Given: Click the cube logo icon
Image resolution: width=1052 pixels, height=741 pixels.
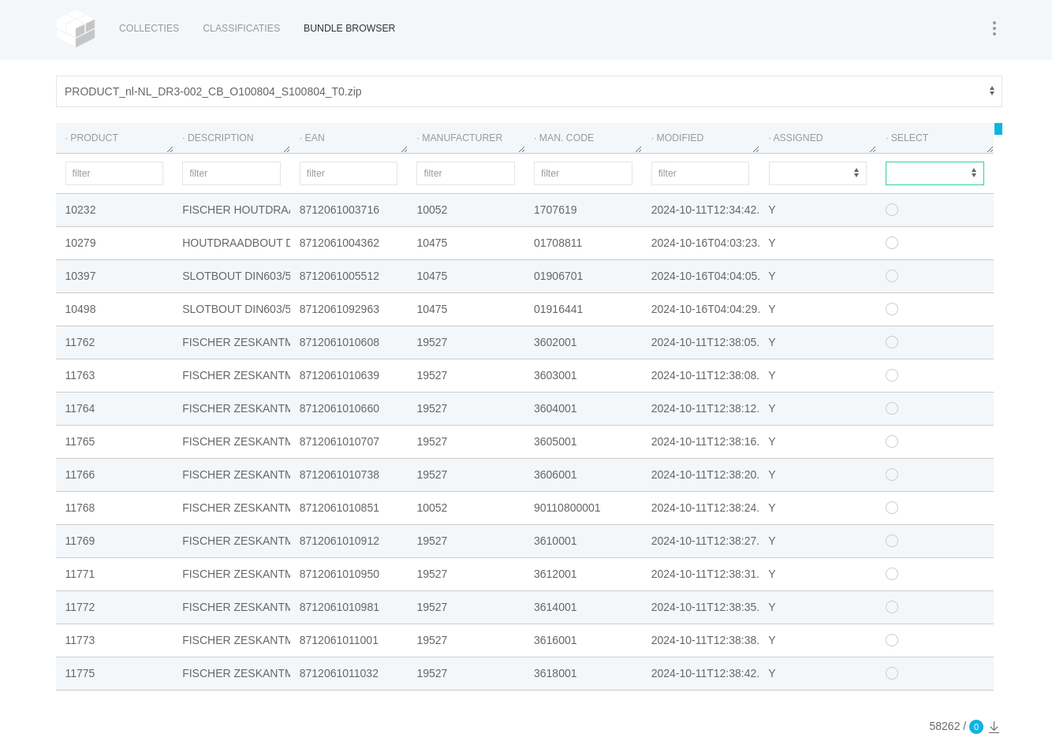Looking at the screenshot, I should [76, 28].
